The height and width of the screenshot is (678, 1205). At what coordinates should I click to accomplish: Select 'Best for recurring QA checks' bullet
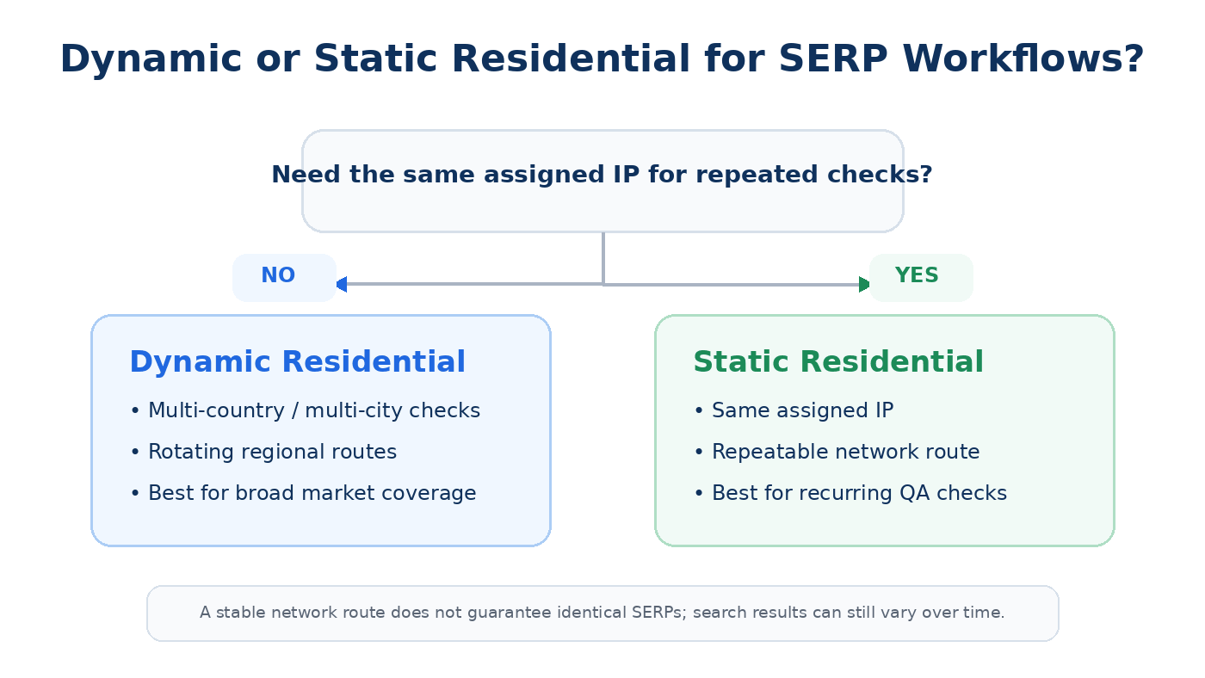pos(850,493)
